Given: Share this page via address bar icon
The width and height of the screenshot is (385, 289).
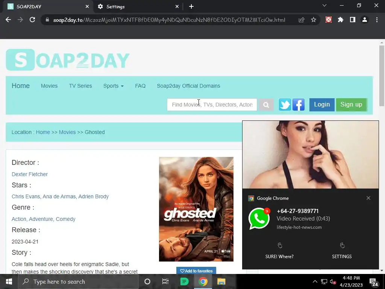Looking at the screenshot, I should [x=302, y=20].
